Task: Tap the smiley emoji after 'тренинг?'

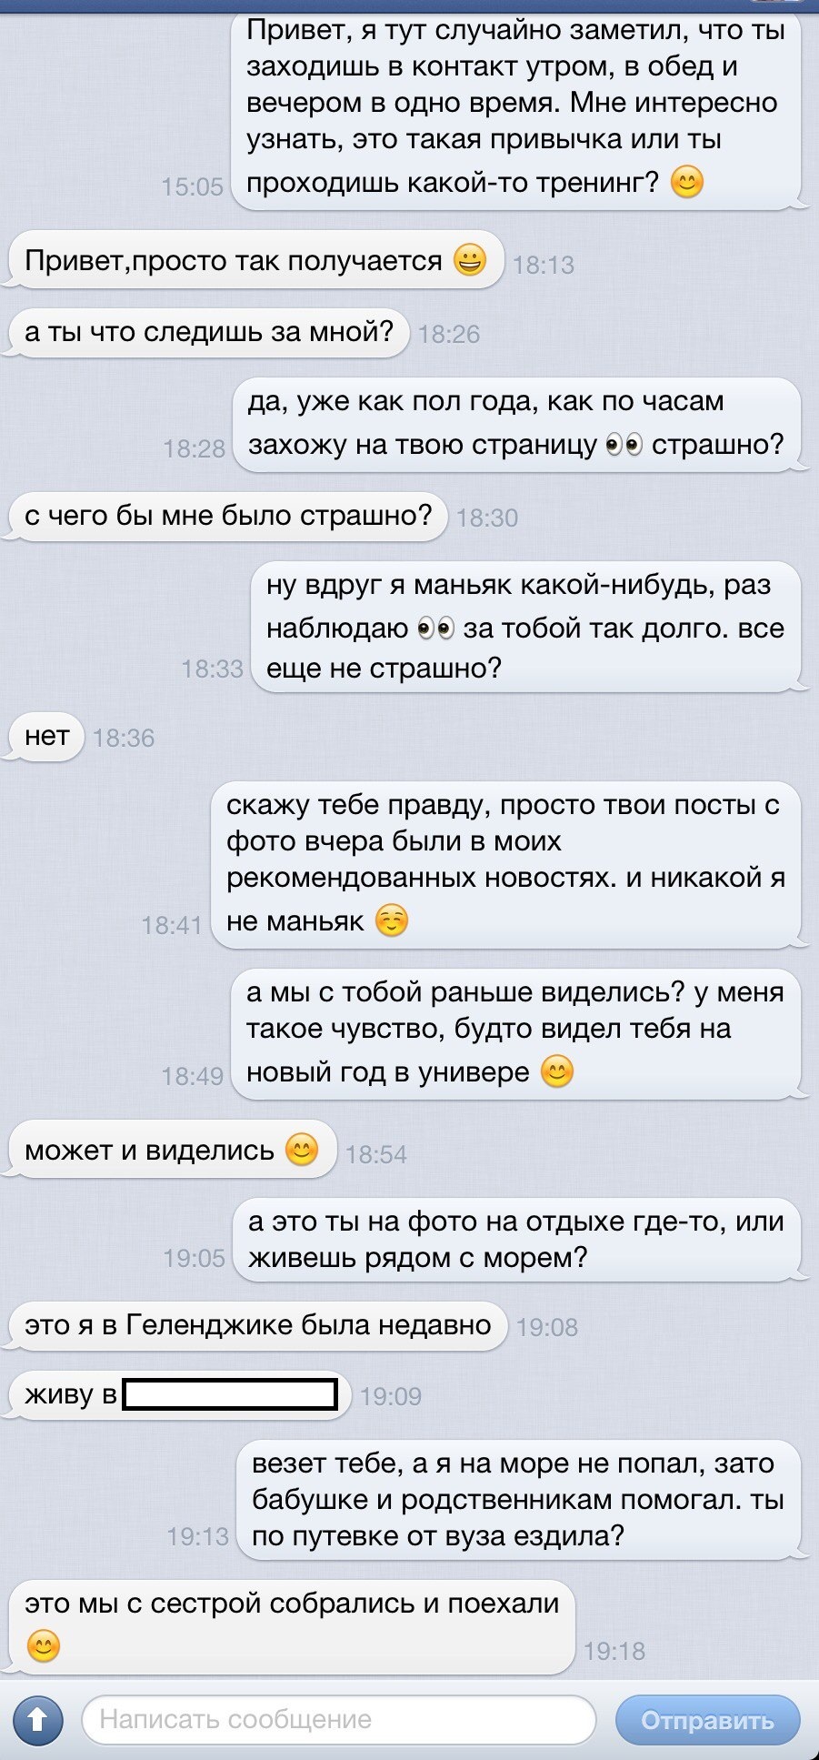Action: 686,183
